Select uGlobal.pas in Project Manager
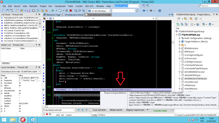Screen dimensions: 219x123 tap(190, 85)
